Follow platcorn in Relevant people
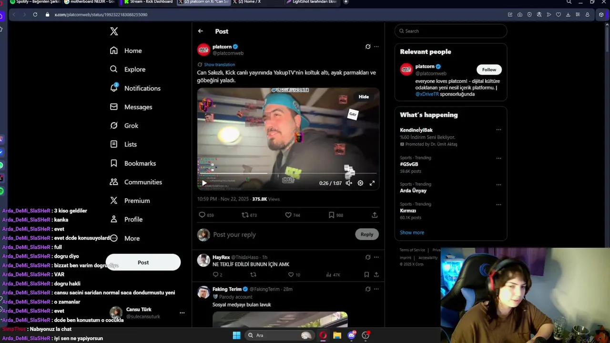610x343 pixels. (489, 70)
